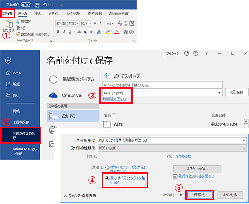Open the highlight color dropdown arrow
Image resolution: width=249 pixels, height=204 pixels.
(112, 32)
